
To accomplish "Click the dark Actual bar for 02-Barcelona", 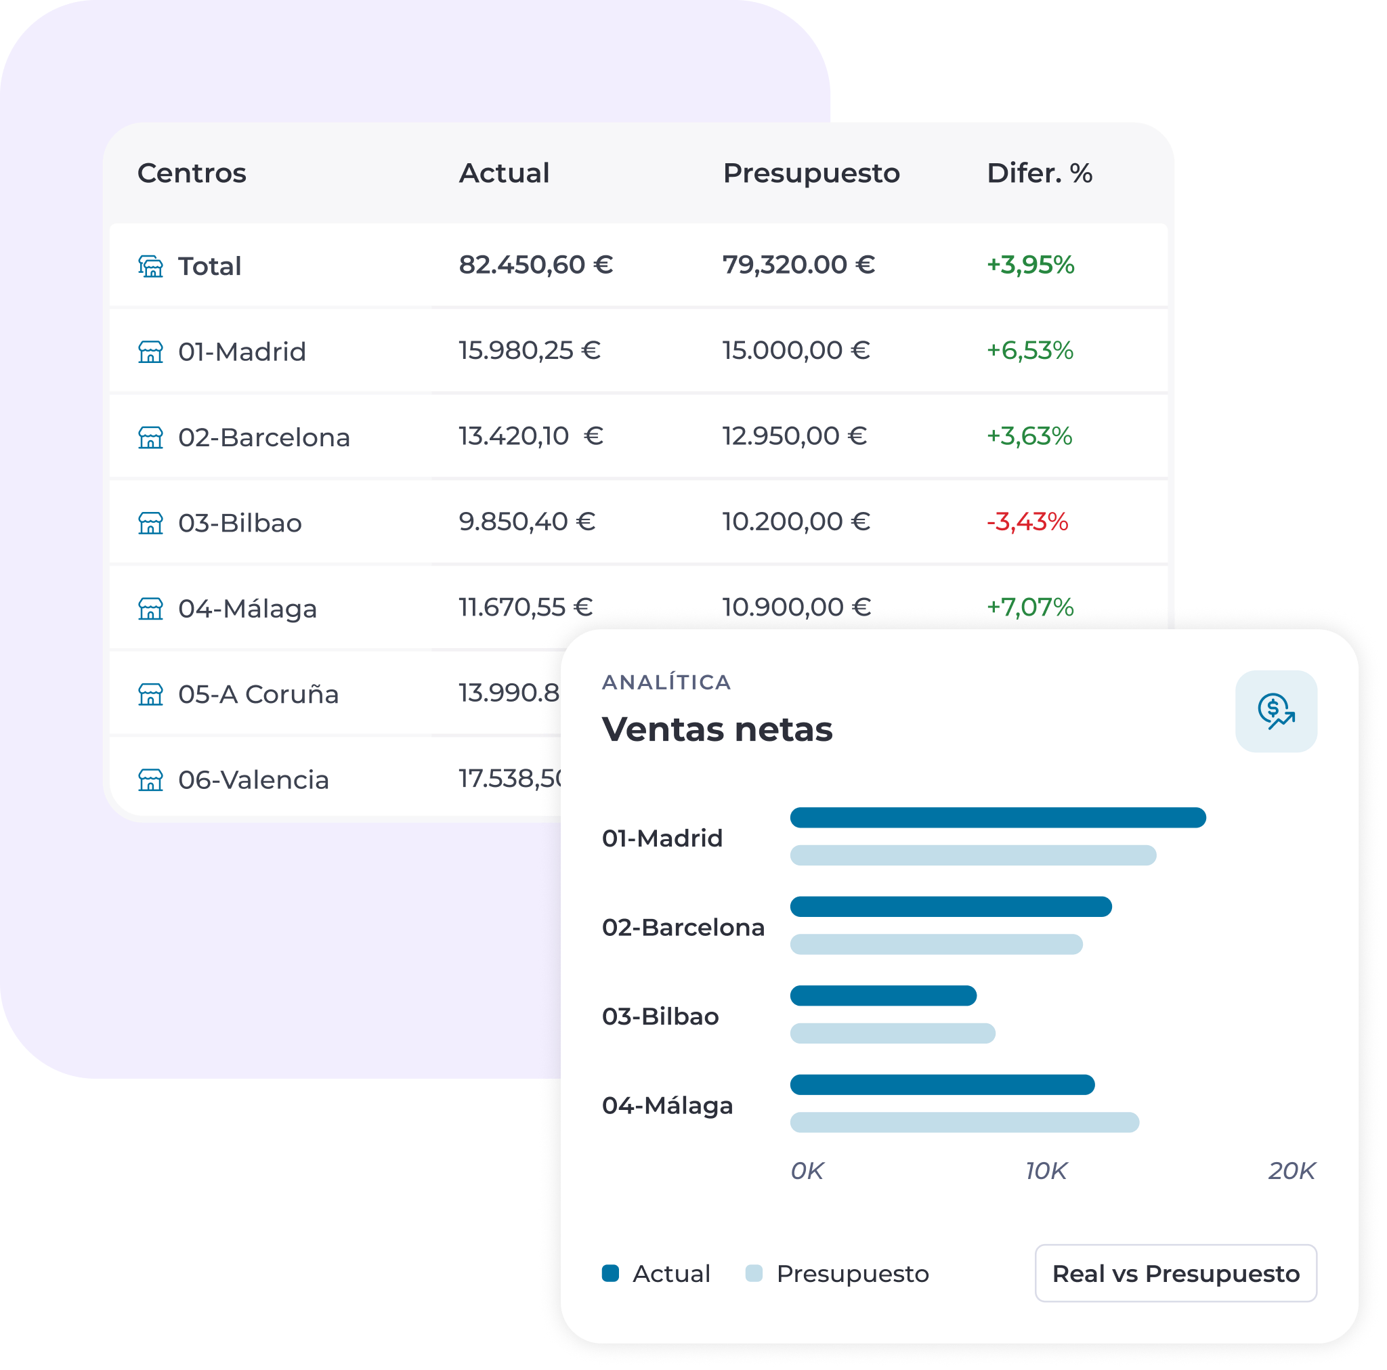I will (x=950, y=906).
